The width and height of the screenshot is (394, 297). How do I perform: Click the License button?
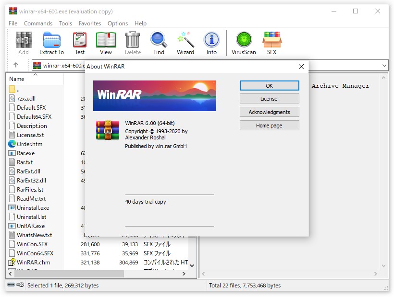click(x=269, y=99)
